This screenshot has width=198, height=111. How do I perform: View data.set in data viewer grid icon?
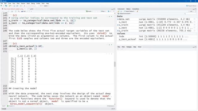tap(195, 19)
